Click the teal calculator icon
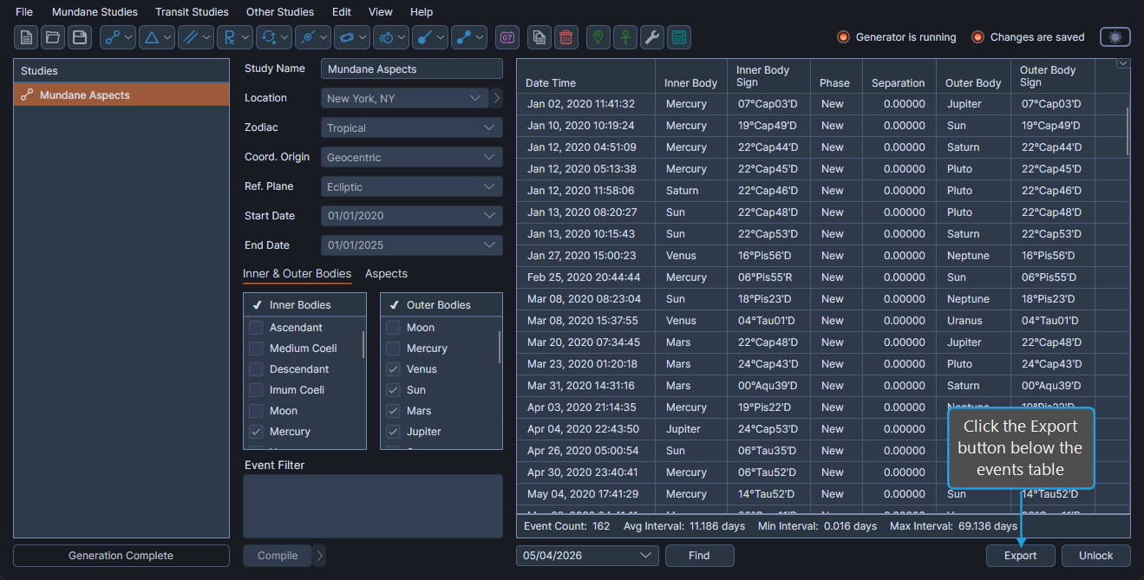 pyautogui.click(x=679, y=37)
